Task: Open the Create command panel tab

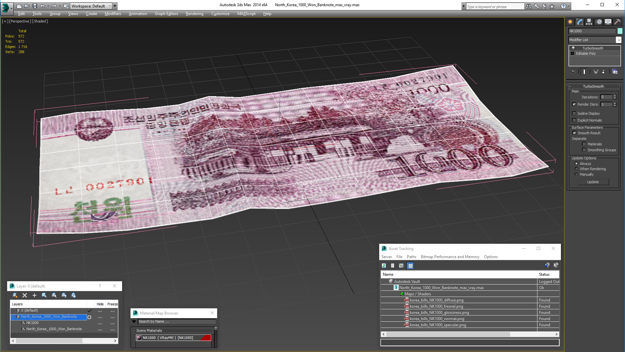Action: coord(570,22)
